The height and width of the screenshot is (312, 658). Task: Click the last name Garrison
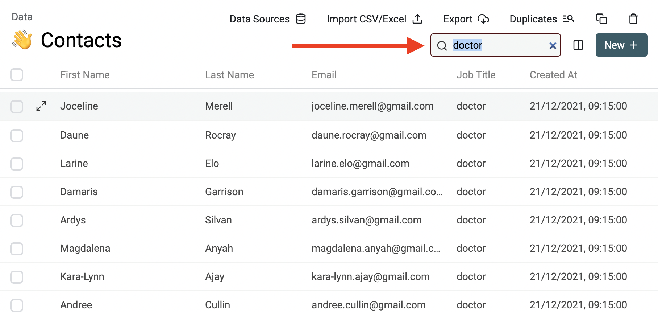click(x=224, y=192)
